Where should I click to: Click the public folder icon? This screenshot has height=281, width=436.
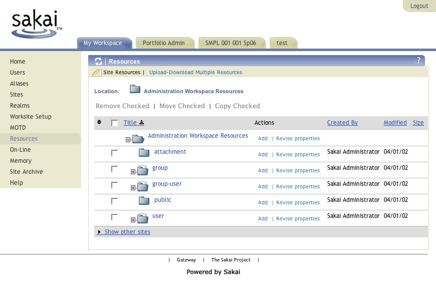pos(144,200)
